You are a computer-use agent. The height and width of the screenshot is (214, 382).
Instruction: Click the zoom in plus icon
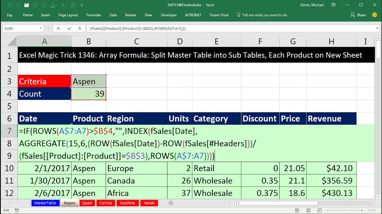[362, 210]
